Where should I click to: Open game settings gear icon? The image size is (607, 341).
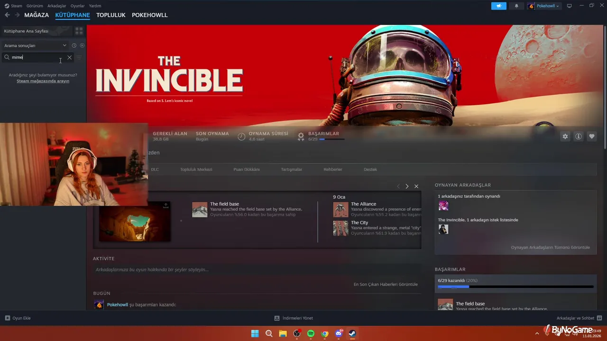click(565, 136)
